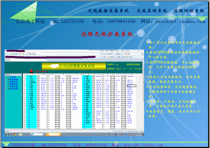This screenshot has width=210, height=148.
Task: Open 系统设置 menu item
Action: [x=14, y=86]
